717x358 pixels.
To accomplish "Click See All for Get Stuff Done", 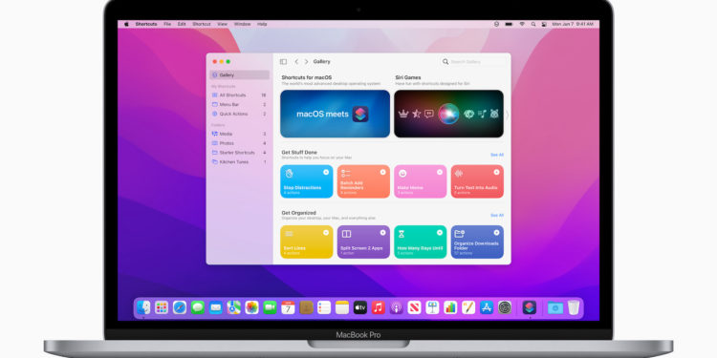I will [497, 155].
